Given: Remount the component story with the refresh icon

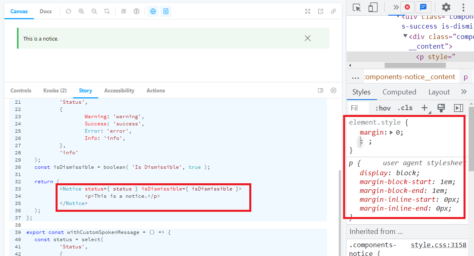Looking at the screenshot, I should pos(68,11).
